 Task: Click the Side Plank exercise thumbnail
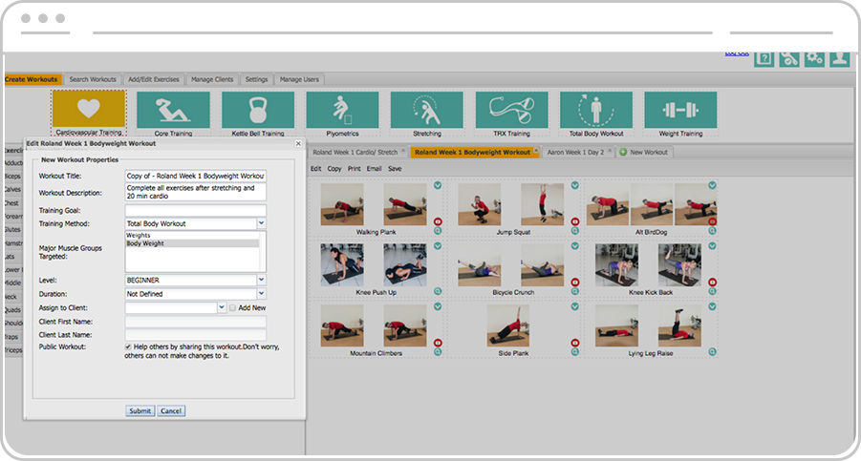click(x=508, y=326)
